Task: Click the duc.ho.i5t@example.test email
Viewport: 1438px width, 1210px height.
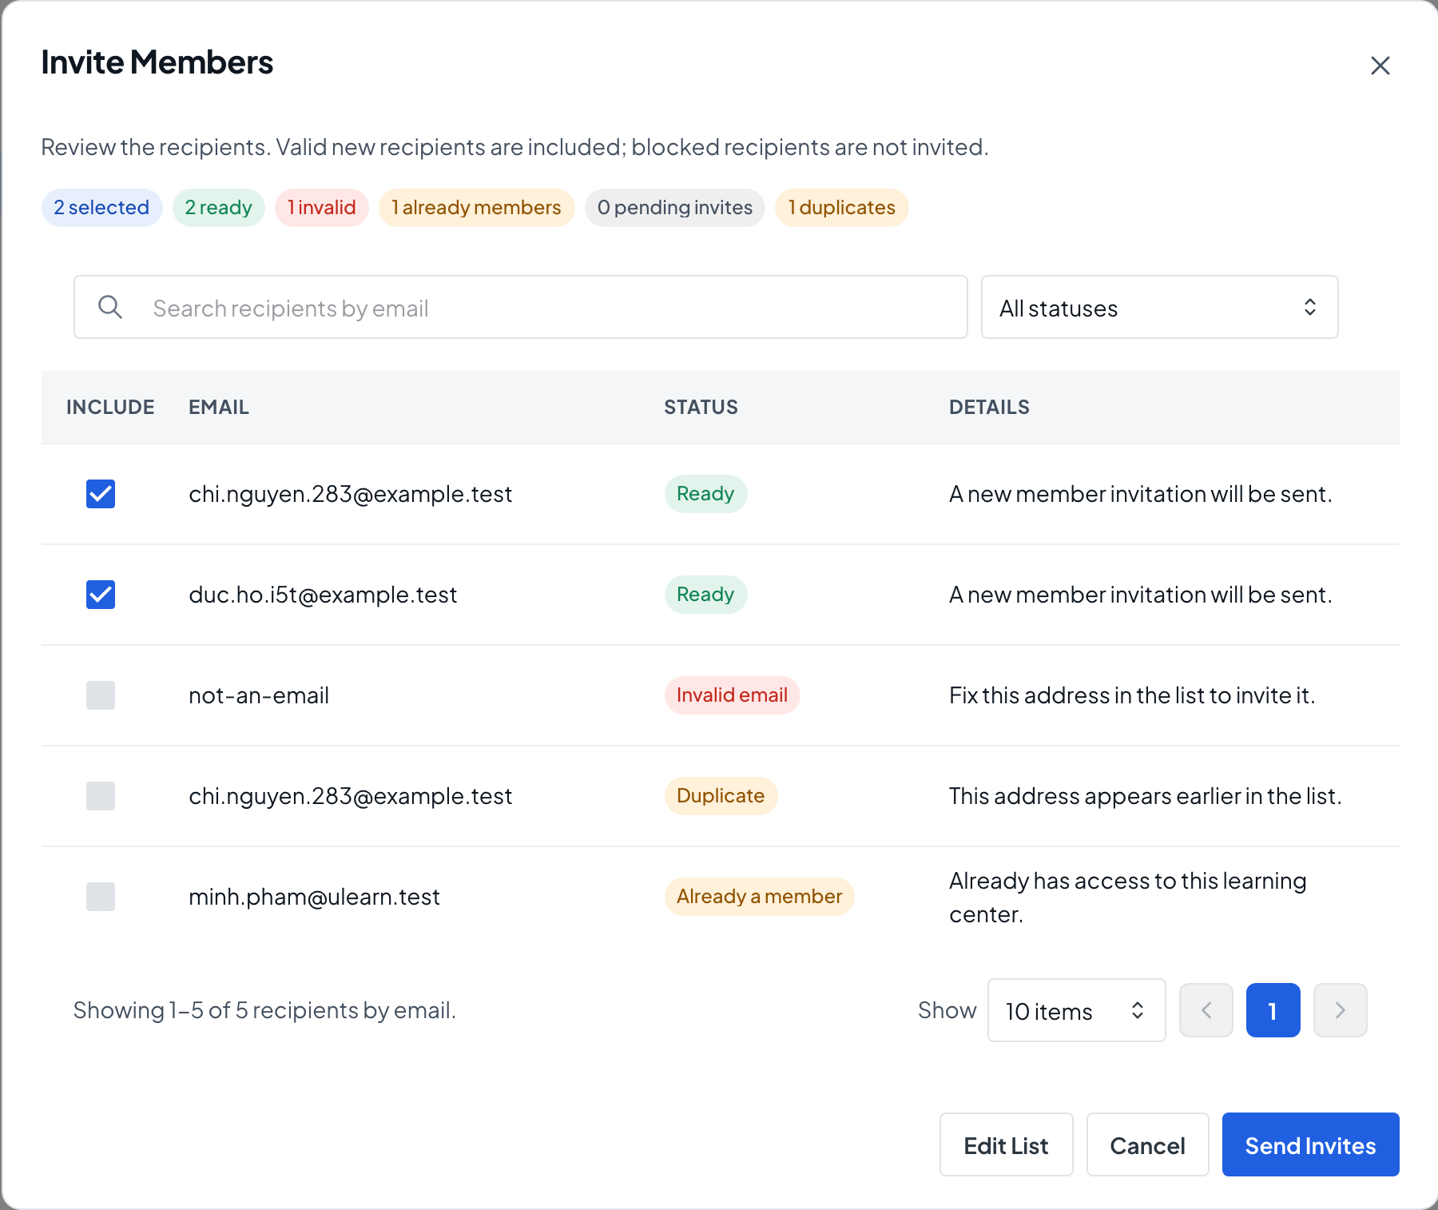Action: click(x=323, y=595)
